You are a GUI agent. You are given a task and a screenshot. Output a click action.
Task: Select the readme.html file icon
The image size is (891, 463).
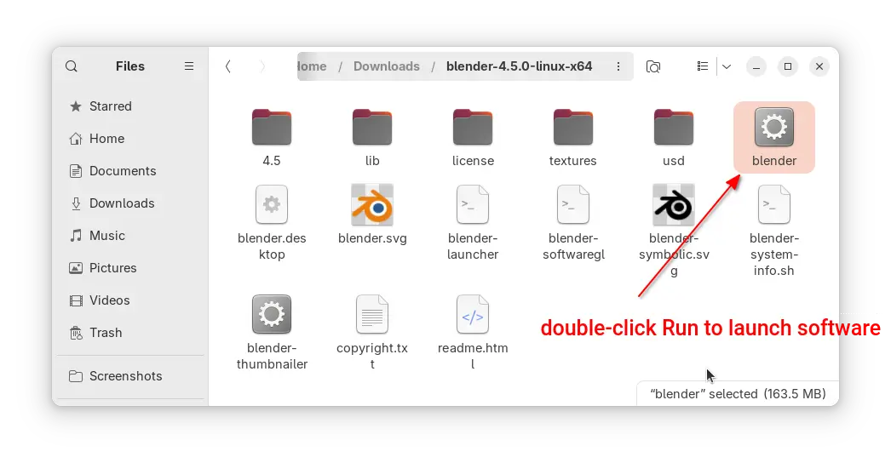(x=473, y=314)
